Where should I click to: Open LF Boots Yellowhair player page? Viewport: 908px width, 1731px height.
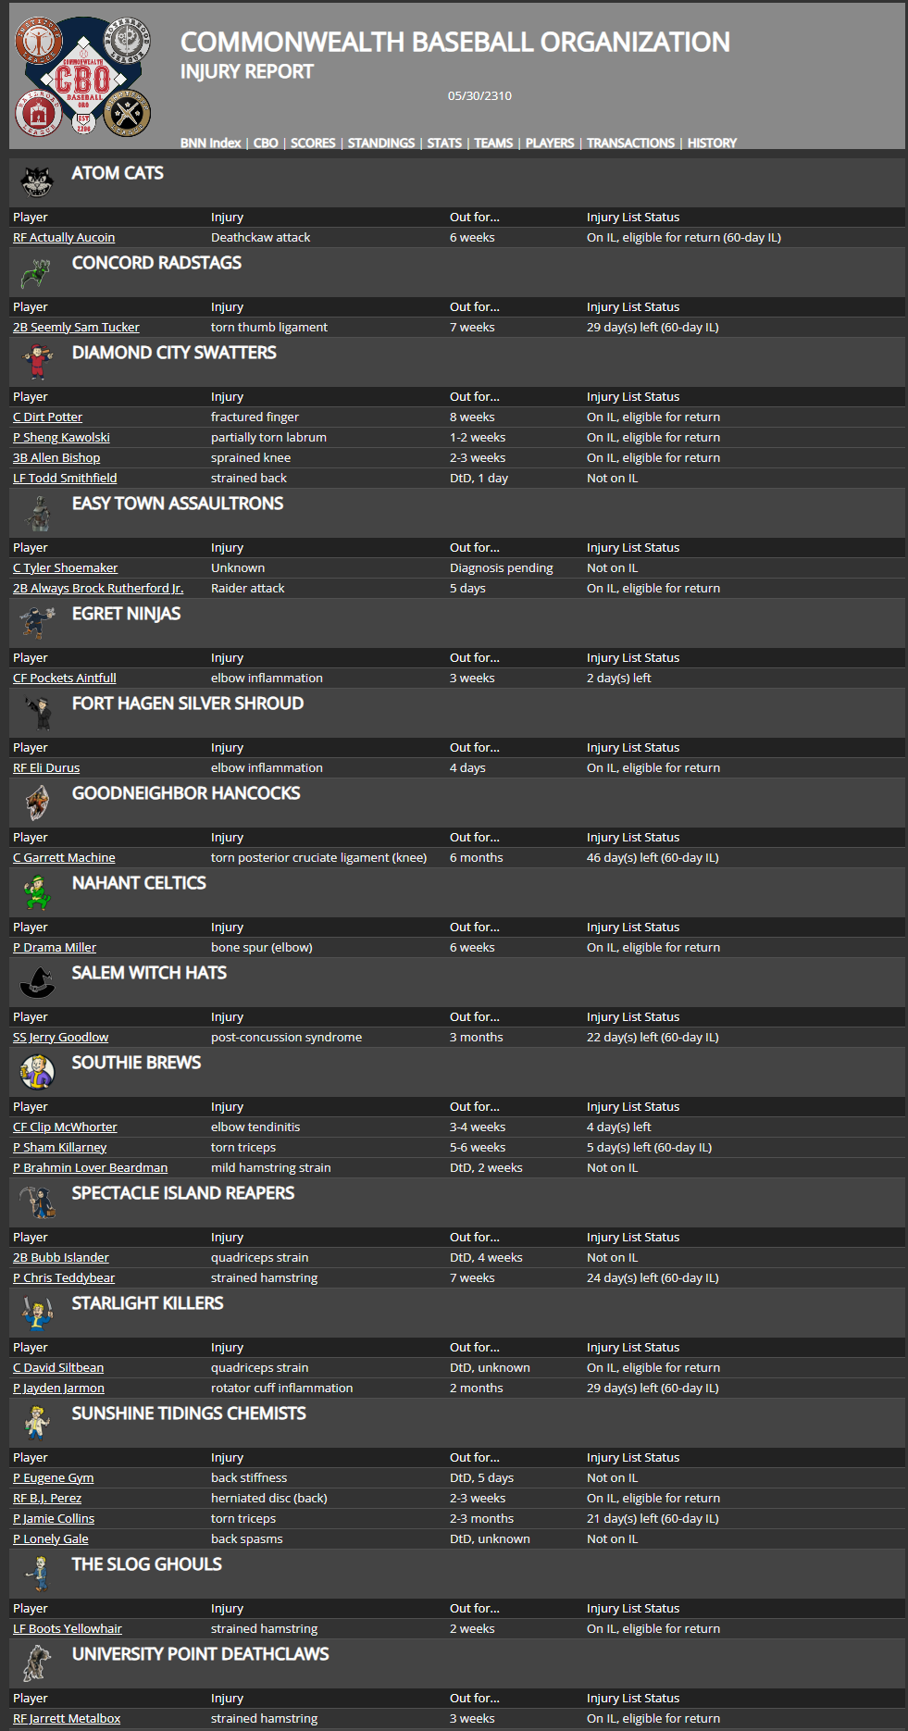point(68,1629)
